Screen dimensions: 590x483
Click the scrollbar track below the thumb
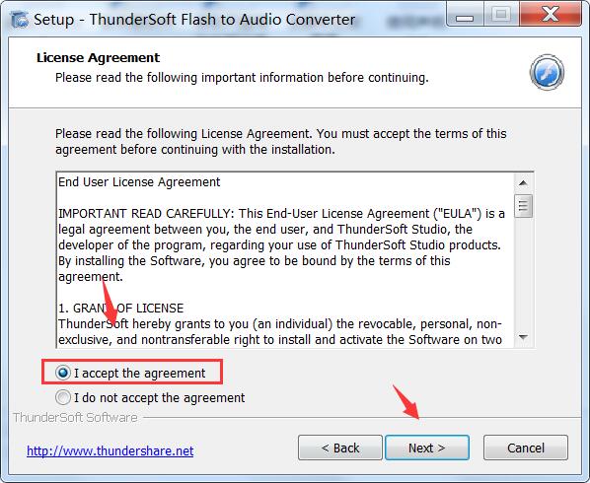coord(523,273)
